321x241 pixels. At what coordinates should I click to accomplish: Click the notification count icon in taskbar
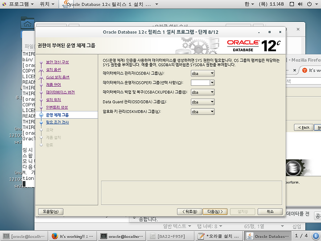[x=316, y=236]
